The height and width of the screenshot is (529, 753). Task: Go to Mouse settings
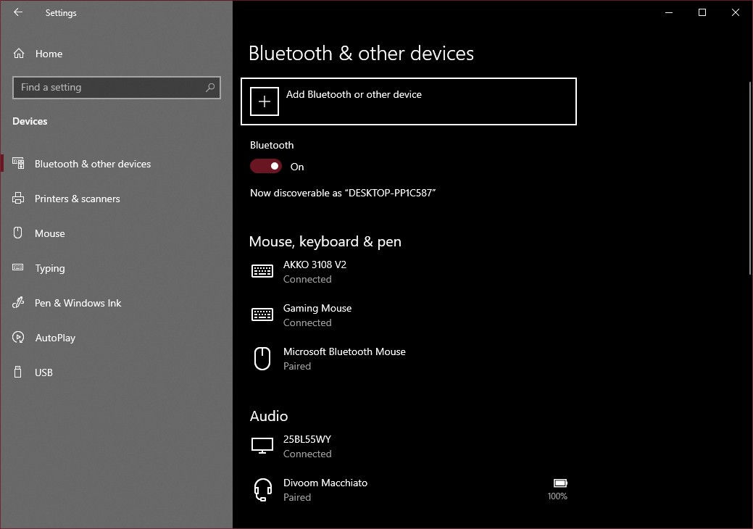(116, 233)
